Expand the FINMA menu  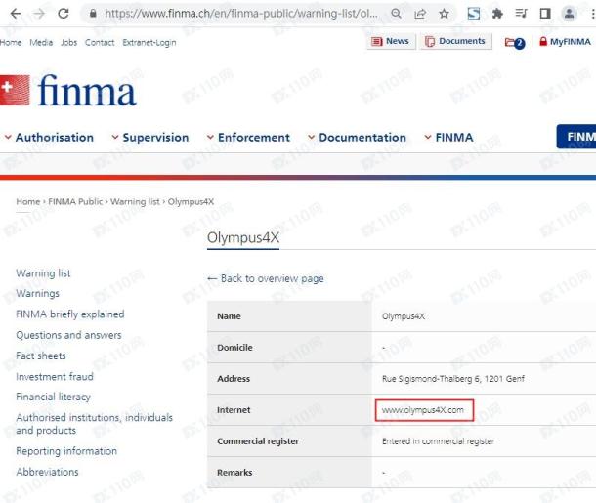pos(448,137)
